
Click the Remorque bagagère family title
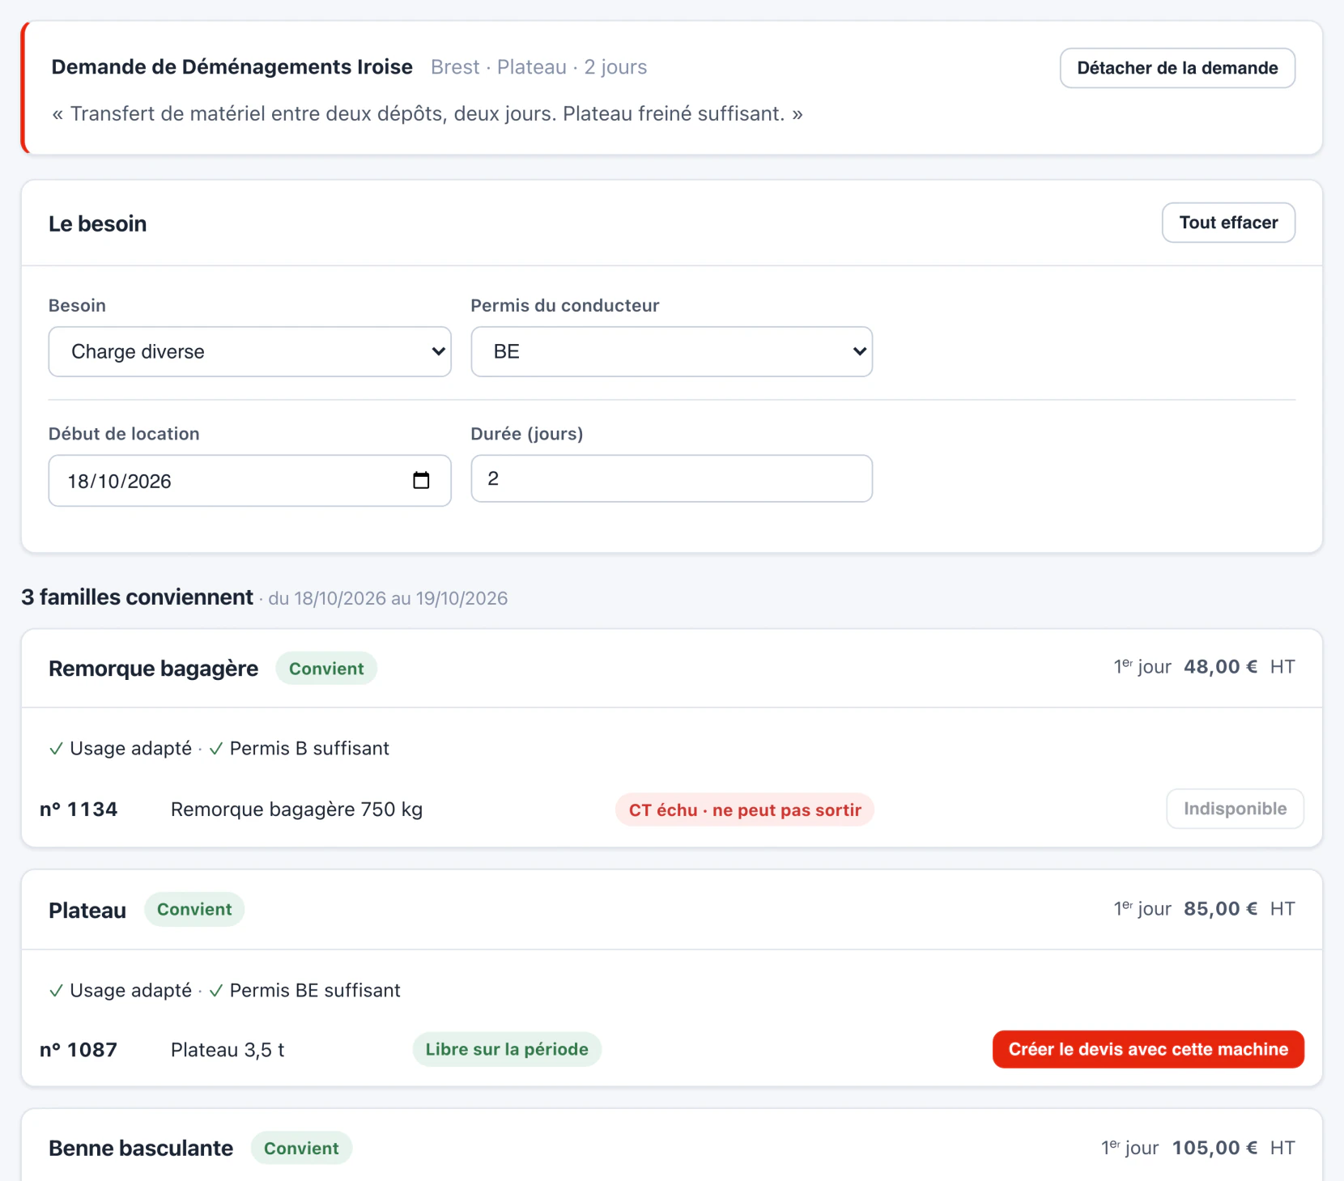(153, 669)
